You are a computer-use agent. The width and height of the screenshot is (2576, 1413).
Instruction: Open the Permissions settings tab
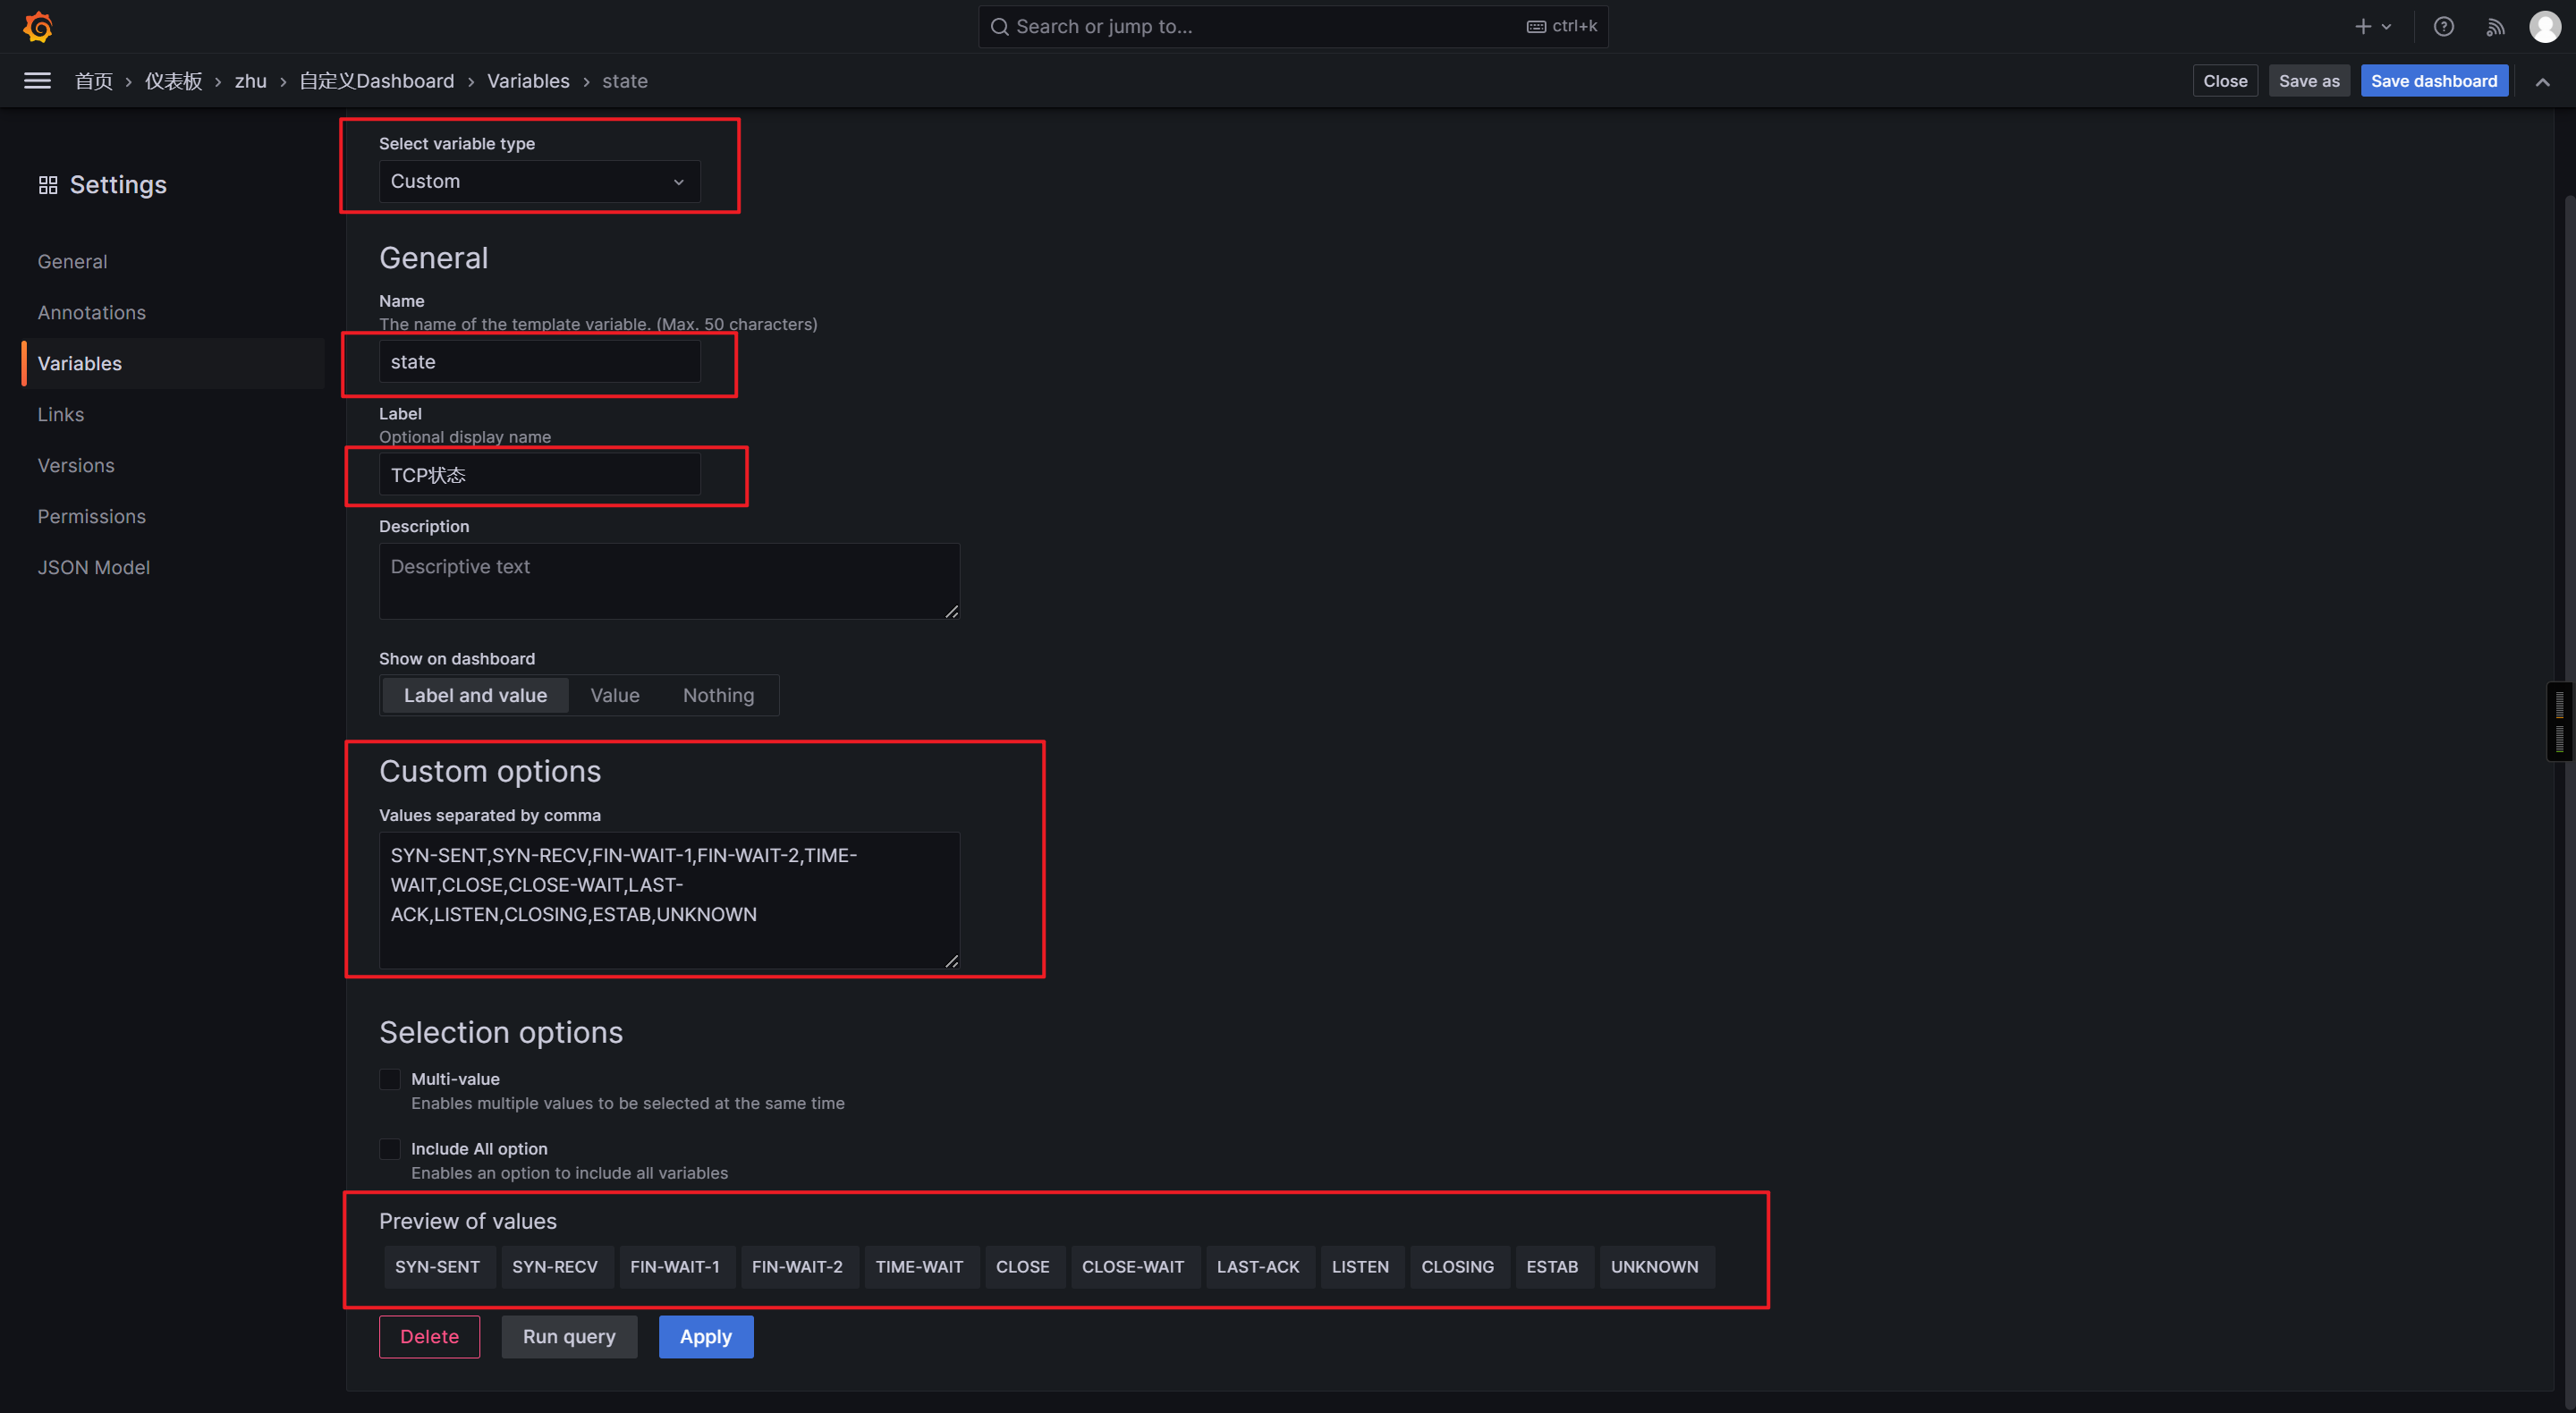91,516
